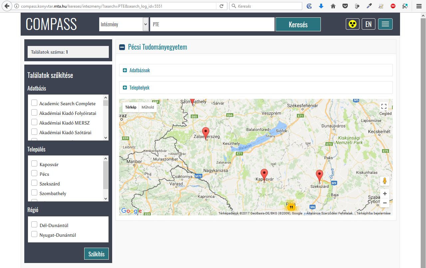Expand the Adatbázisok section
Screen dimensions: 426x268
point(125,70)
